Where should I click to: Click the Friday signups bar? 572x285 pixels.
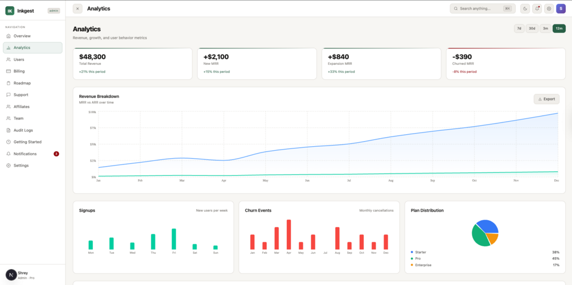pos(174,239)
